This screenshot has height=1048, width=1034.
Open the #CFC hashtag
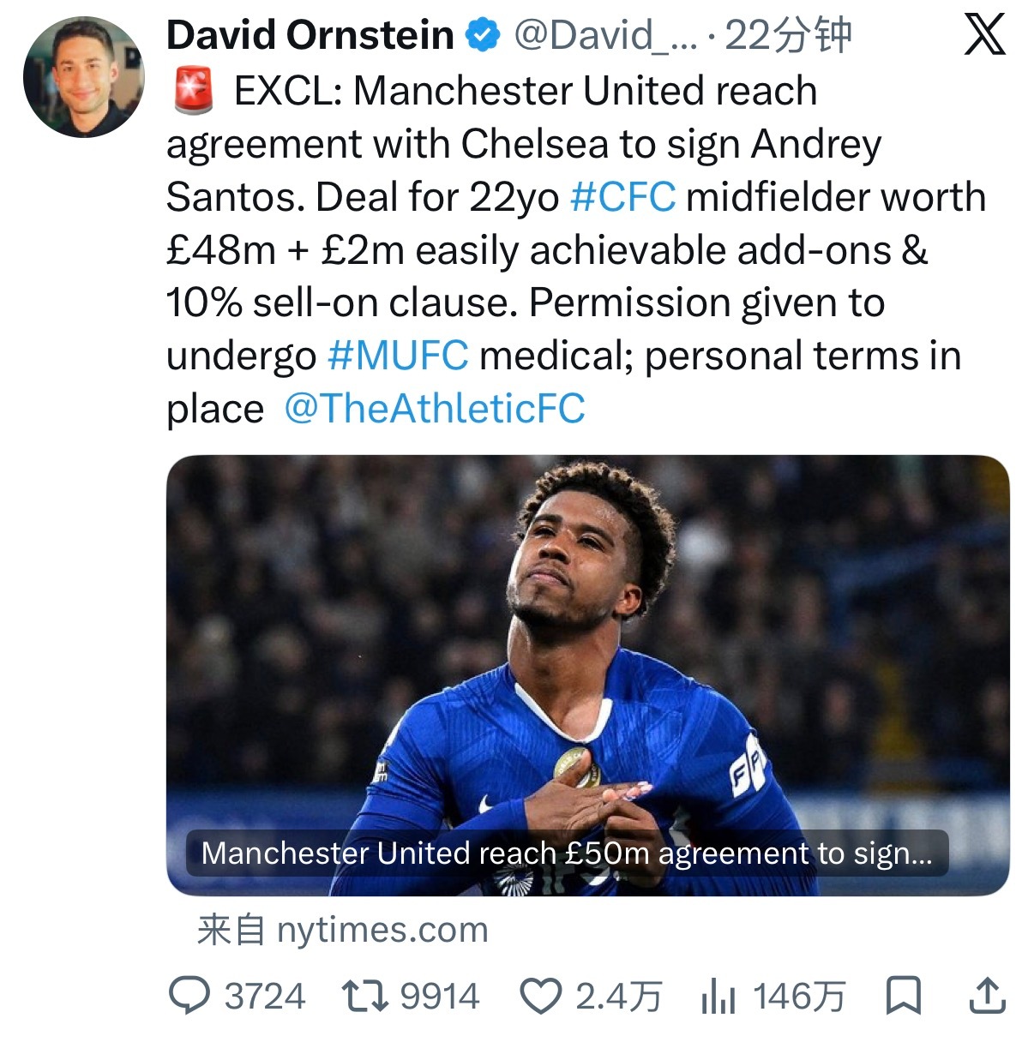click(x=623, y=197)
